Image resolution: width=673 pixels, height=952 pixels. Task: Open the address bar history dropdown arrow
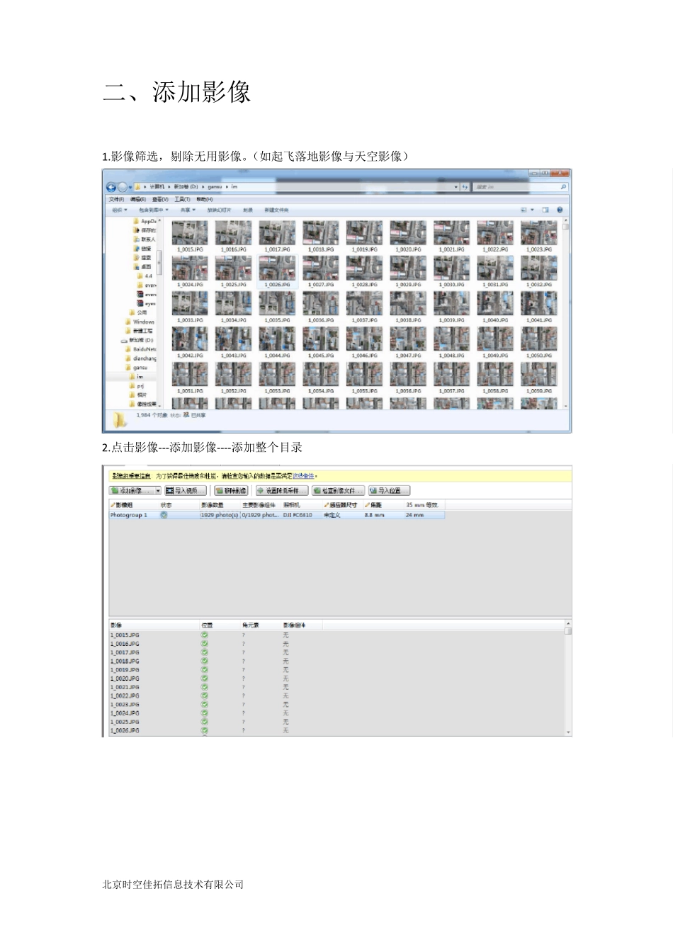pos(456,187)
